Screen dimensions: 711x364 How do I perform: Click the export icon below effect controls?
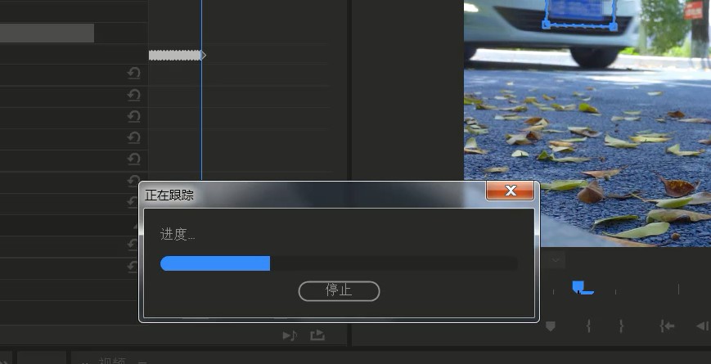[x=317, y=335]
